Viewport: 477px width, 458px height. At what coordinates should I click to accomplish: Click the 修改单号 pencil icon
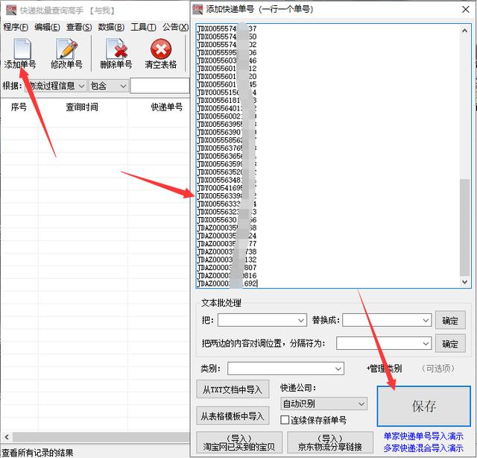(x=66, y=48)
